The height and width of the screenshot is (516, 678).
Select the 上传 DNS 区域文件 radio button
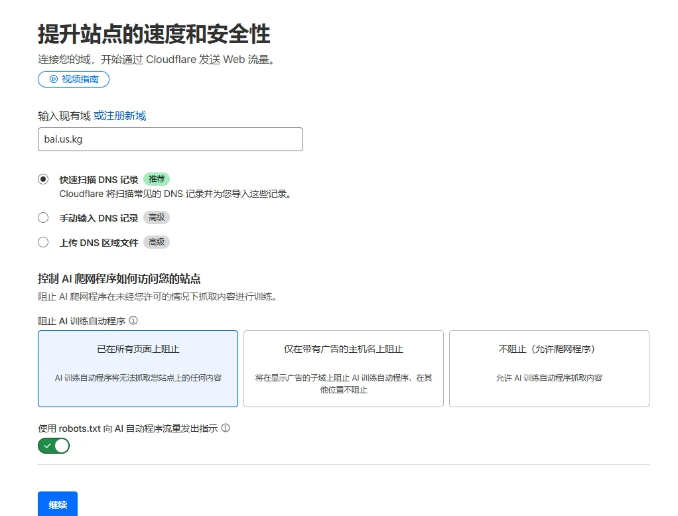tap(43, 242)
